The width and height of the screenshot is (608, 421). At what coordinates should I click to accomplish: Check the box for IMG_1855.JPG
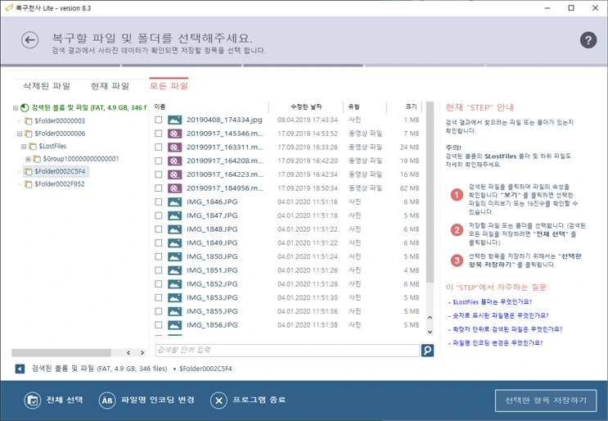[x=158, y=311]
